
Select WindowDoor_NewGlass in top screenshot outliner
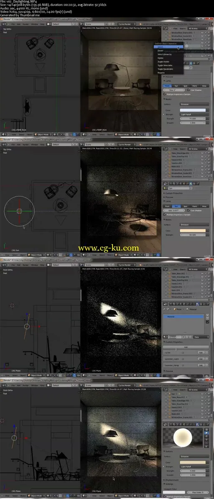(182, 40)
